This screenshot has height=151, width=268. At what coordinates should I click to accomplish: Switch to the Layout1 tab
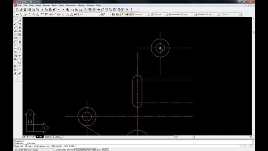pos(49,137)
